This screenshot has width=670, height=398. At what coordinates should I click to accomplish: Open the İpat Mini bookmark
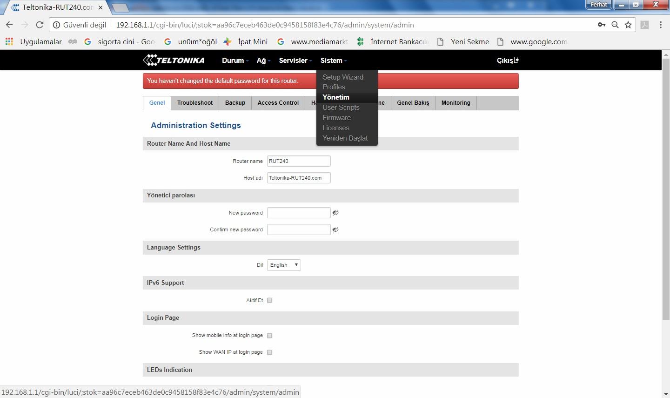(246, 41)
